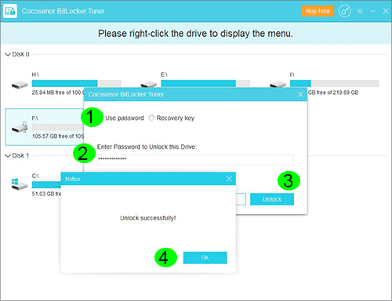This screenshot has width=392, height=301.
Task: Click OK in the Notice dialog
Action: click(205, 258)
